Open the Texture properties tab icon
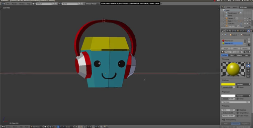This screenshot has width=253, height=128. (251, 31)
